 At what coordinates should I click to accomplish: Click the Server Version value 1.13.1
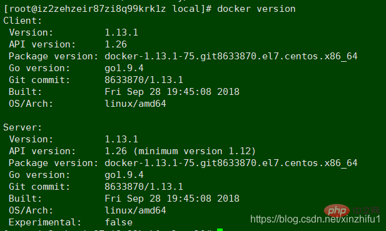point(121,139)
